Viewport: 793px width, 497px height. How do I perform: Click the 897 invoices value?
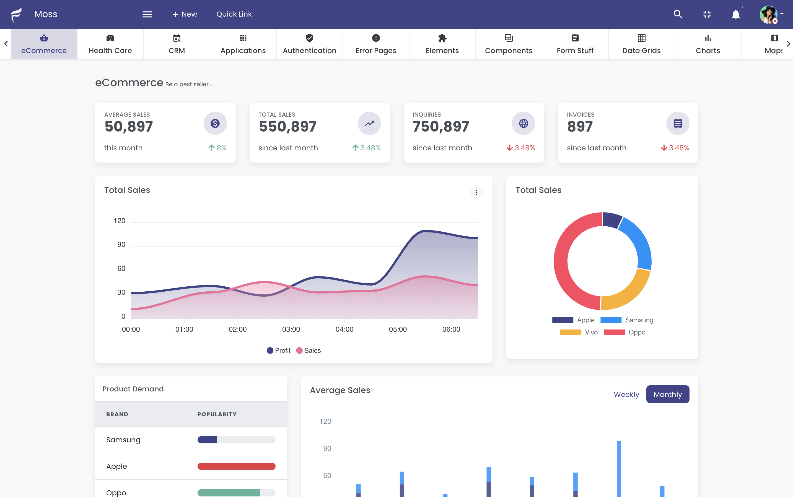click(580, 127)
